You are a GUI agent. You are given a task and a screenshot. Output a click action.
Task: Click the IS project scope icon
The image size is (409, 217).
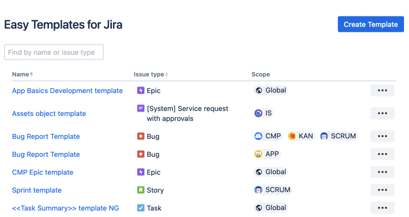(258, 113)
